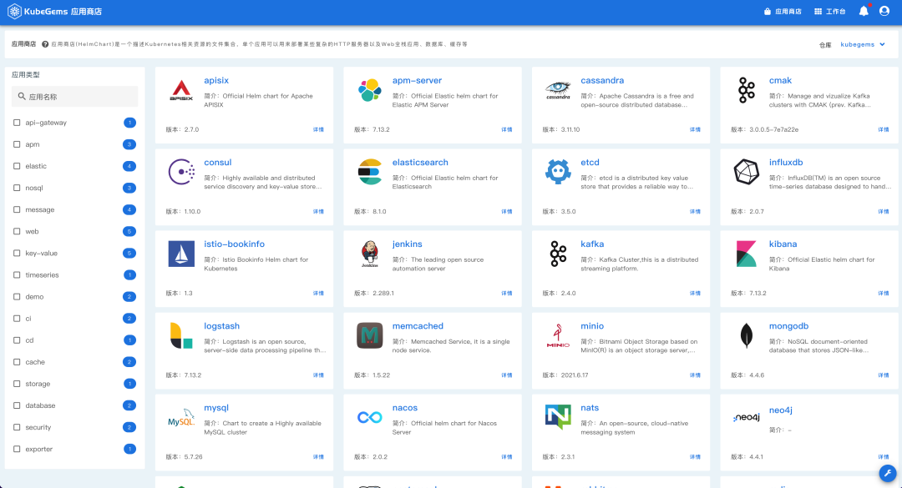The image size is (902, 488).
Task: Open 详情 for the cassandra card
Action: point(695,129)
